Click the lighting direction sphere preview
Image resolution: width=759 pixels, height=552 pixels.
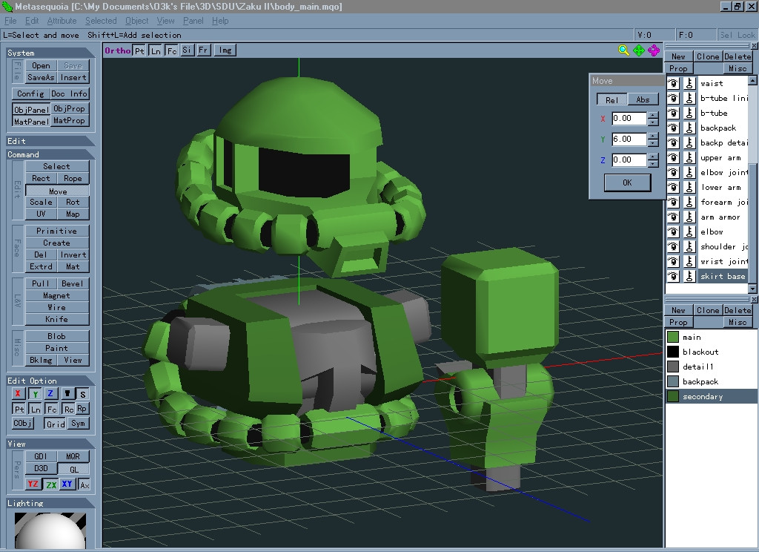(x=50, y=530)
